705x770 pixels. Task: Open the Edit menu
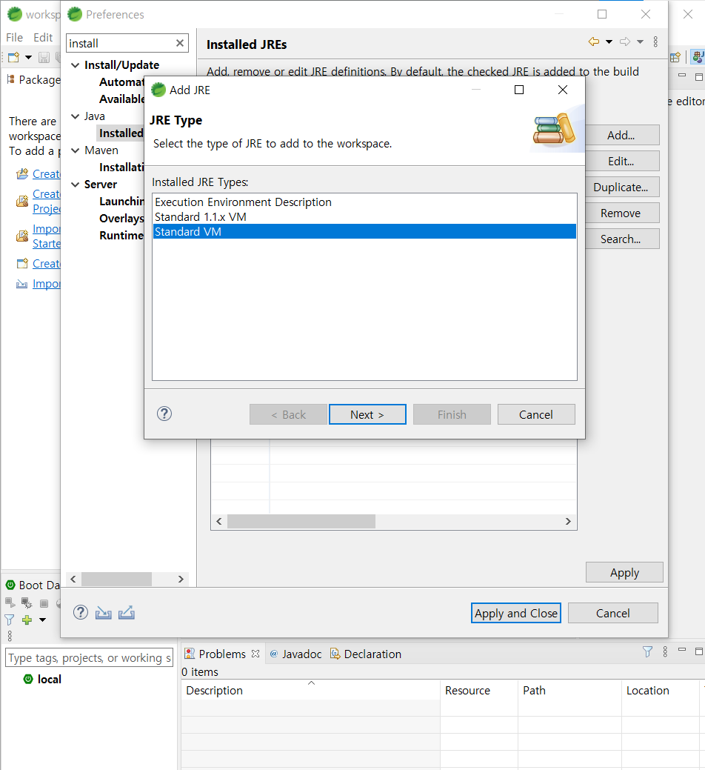43,37
